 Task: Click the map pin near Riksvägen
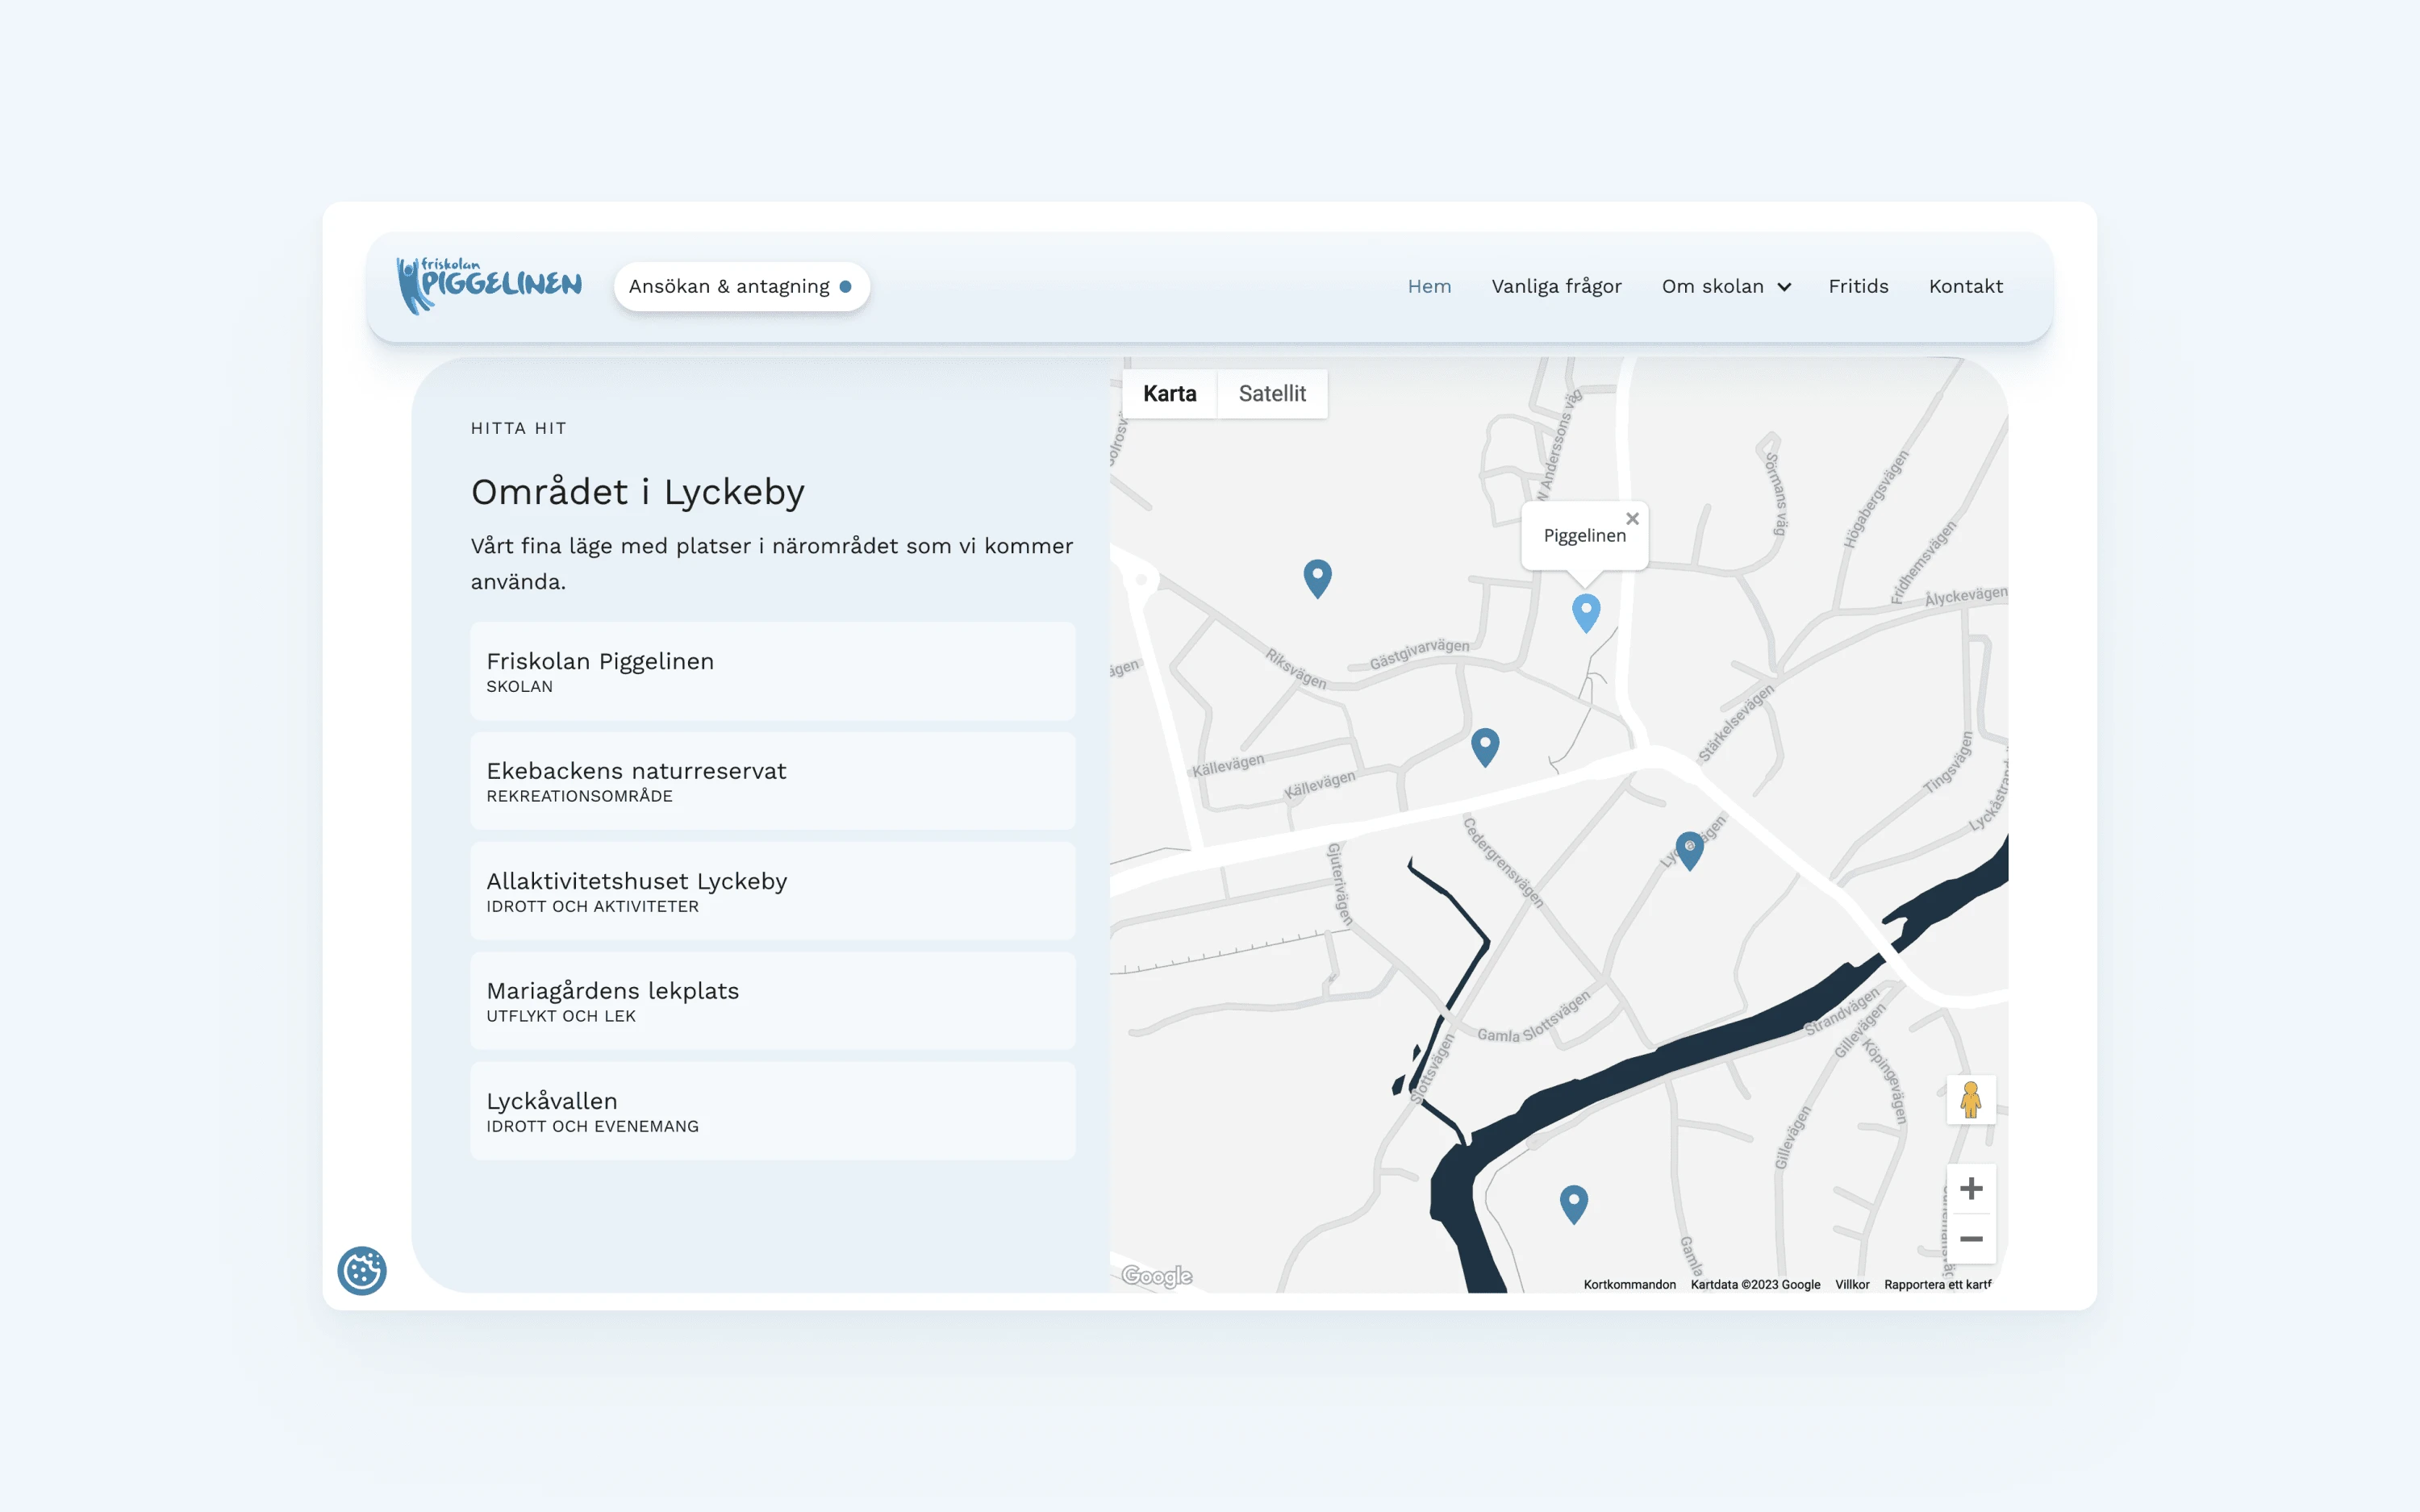(1318, 578)
